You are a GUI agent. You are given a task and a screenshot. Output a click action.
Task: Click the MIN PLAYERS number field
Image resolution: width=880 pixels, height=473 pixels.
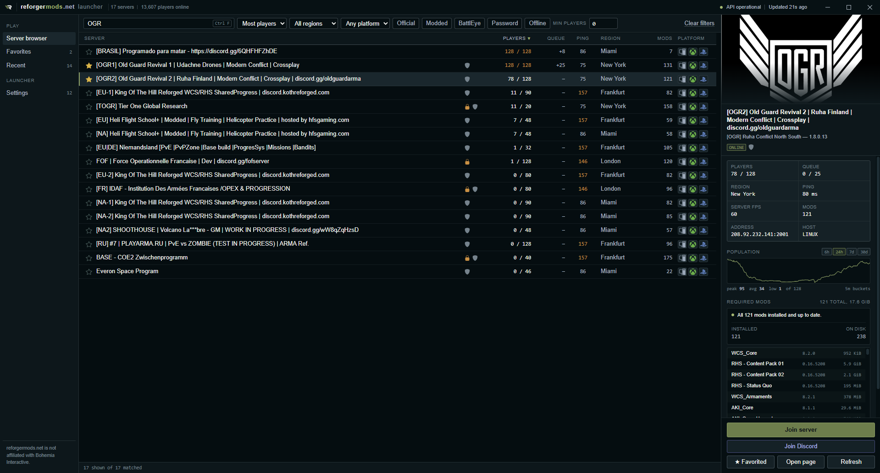(603, 23)
